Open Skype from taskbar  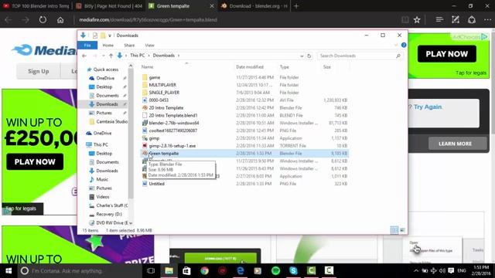[293, 271]
